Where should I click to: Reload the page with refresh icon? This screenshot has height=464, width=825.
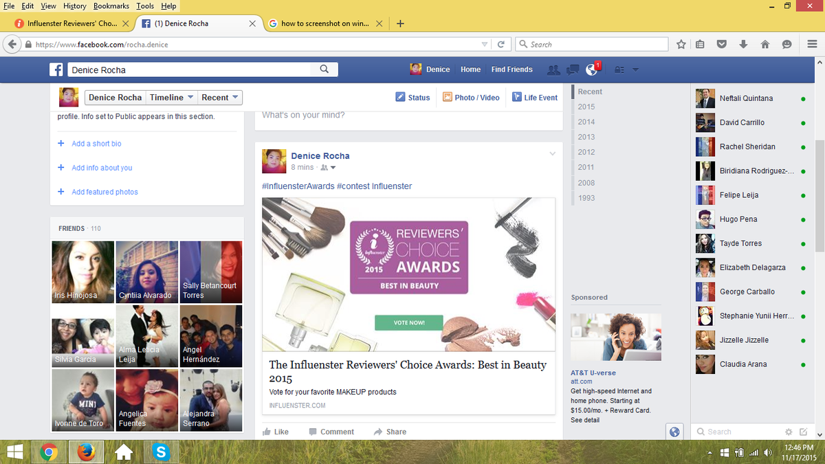501,44
